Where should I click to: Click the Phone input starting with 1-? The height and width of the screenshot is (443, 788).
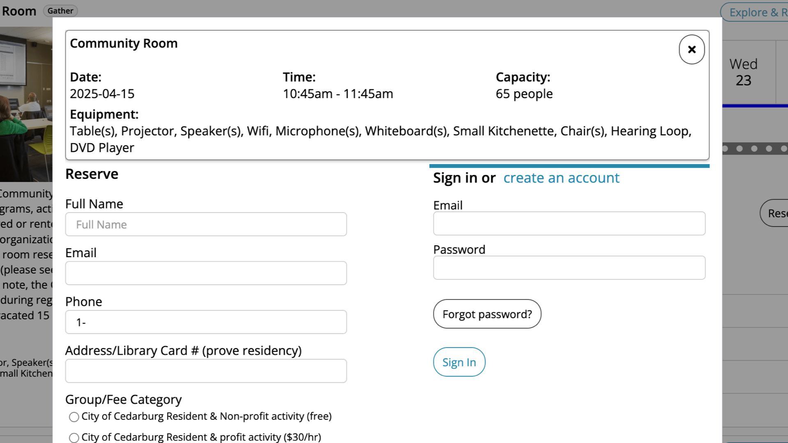(x=206, y=322)
